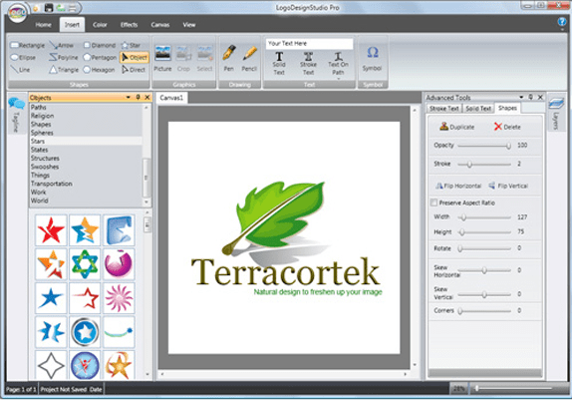
Task: Open the Objects panel options arrow
Action: [128, 97]
